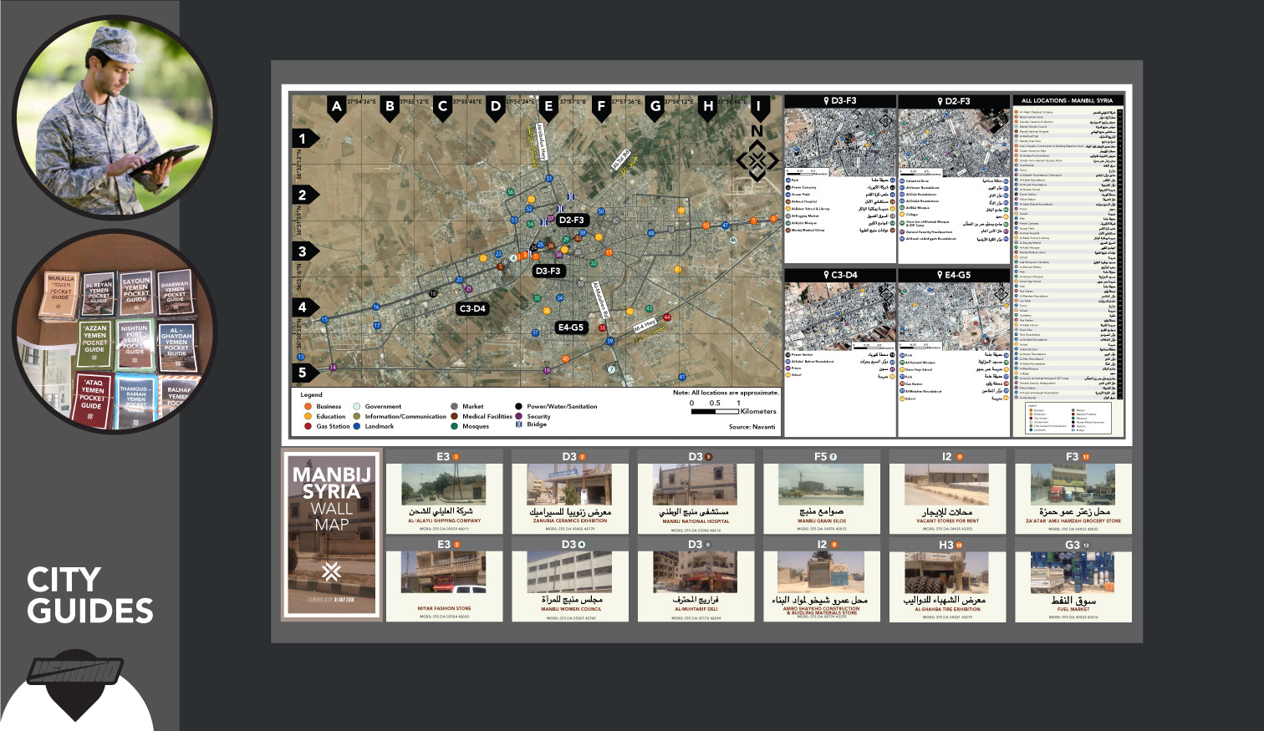The width and height of the screenshot is (1264, 731).
Task: Click column marker A on the map
Action: (x=337, y=108)
